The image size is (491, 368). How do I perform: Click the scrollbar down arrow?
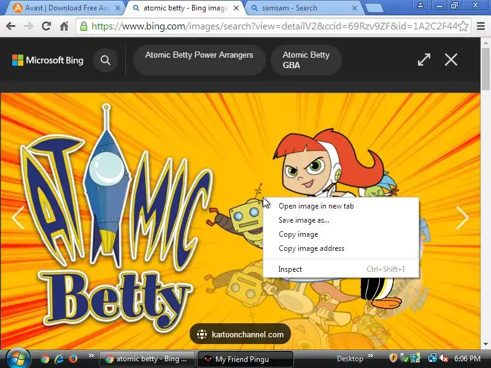click(485, 344)
